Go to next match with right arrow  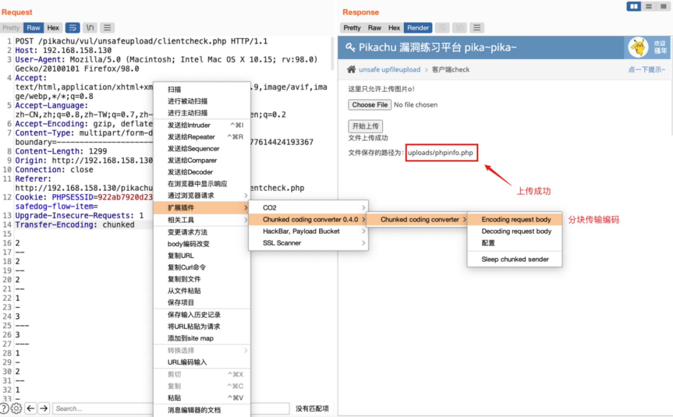click(44, 408)
